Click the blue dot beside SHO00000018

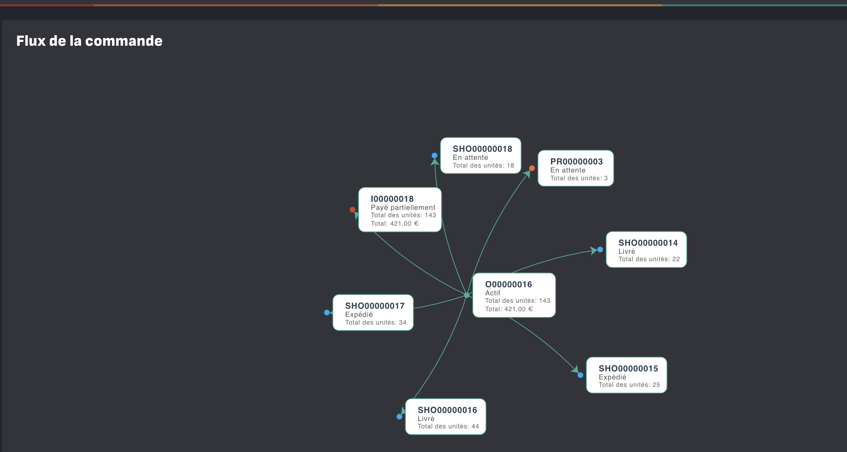[x=434, y=156]
